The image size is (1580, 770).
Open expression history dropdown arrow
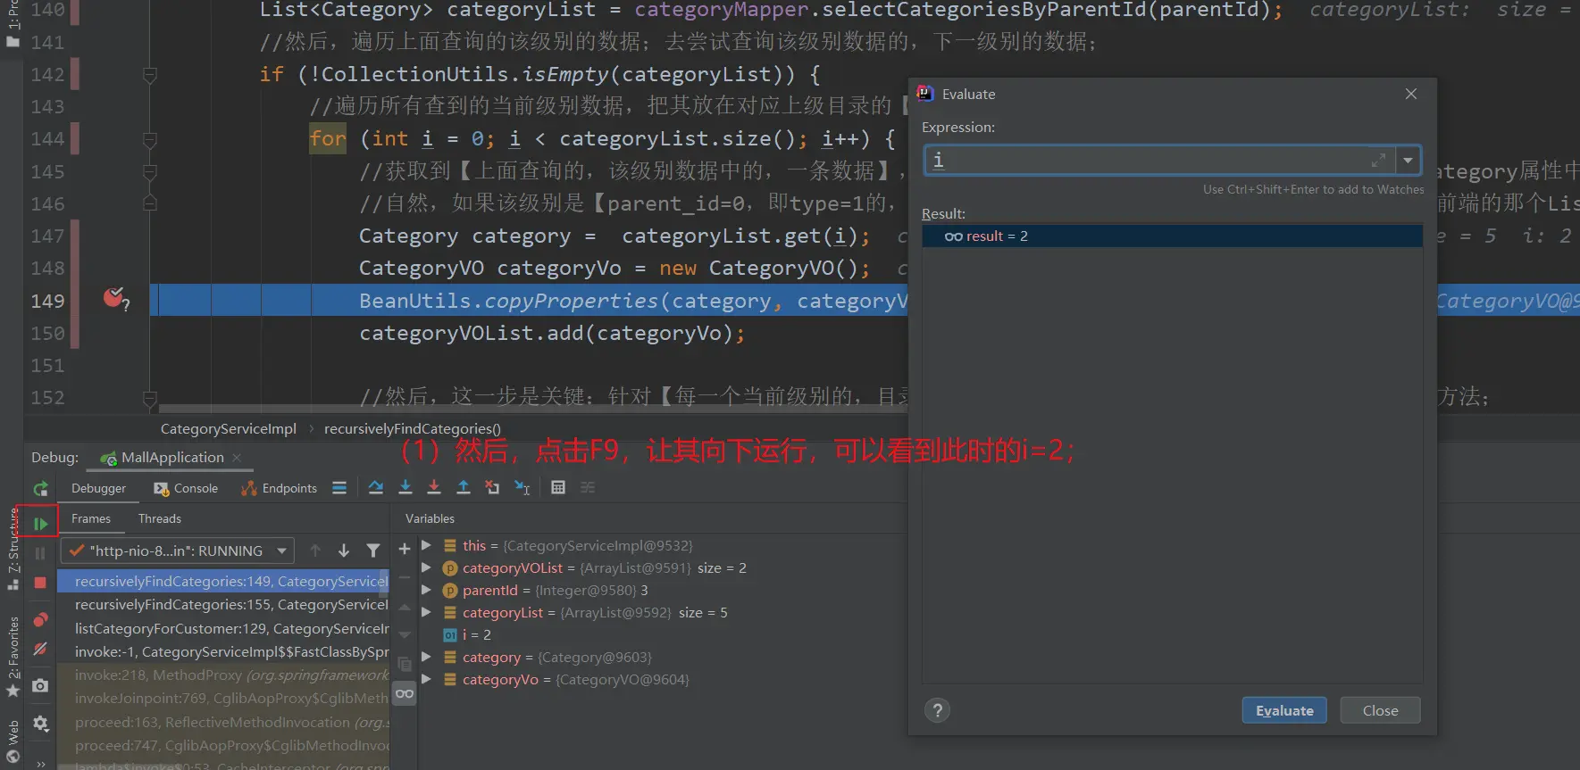click(1408, 161)
